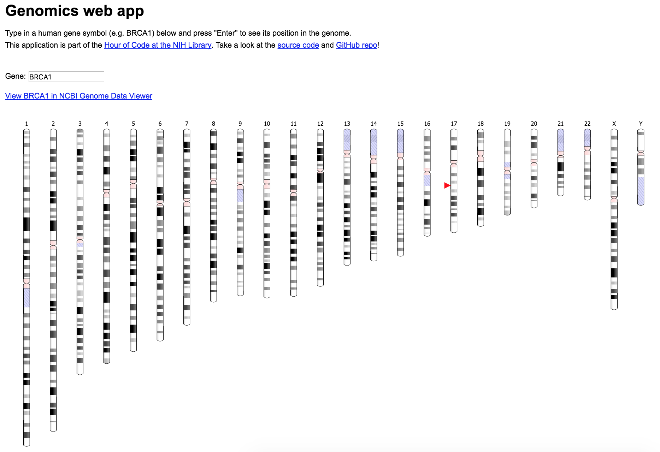Select the chromosome 22 ideogram
660x452 pixels.
587,165
